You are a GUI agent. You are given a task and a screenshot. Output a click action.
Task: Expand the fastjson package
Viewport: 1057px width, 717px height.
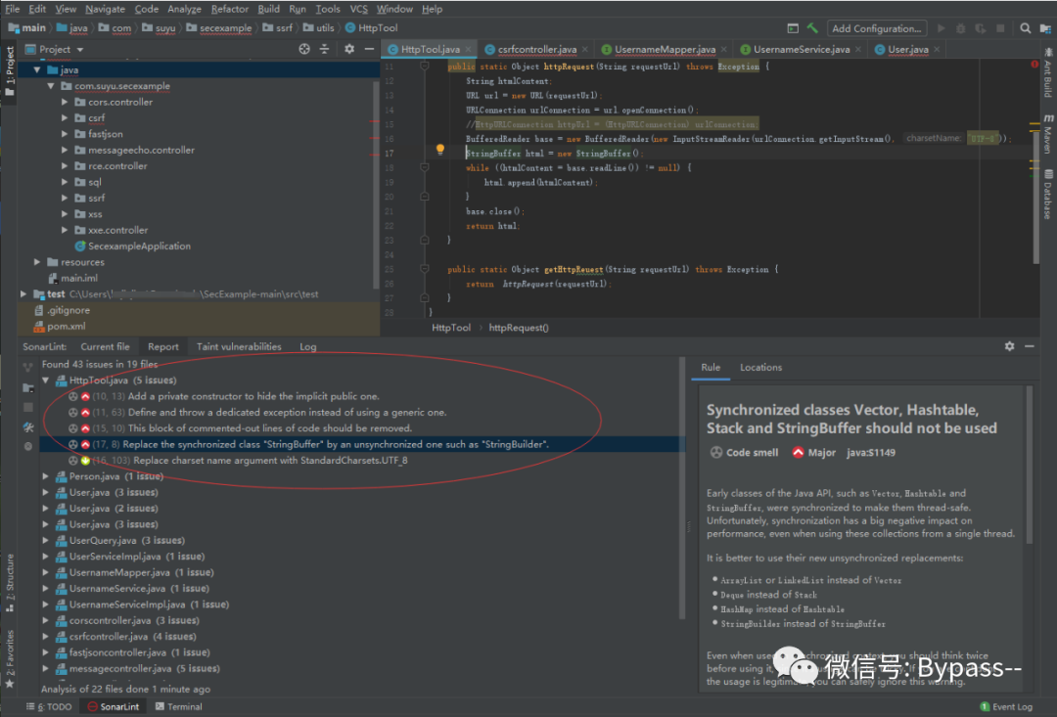point(65,134)
